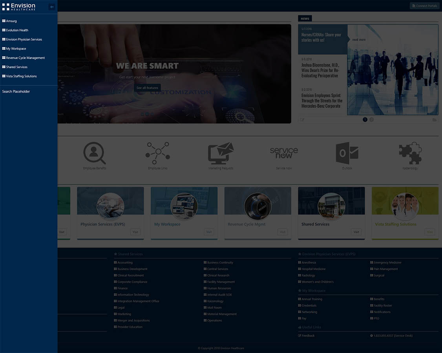Select Revenue Cycle Management sidebar item
The width and height of the screenshot is (442, 353).
(24, 58)
